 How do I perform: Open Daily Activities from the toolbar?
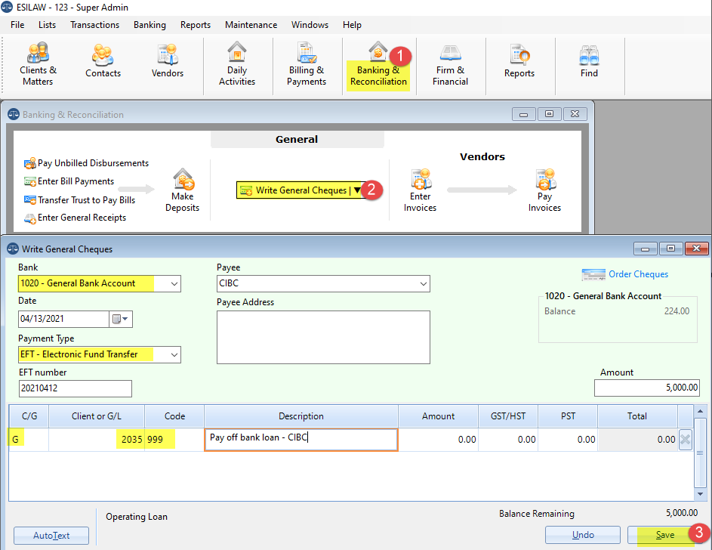pyautogui.click(x=236, y=64)
